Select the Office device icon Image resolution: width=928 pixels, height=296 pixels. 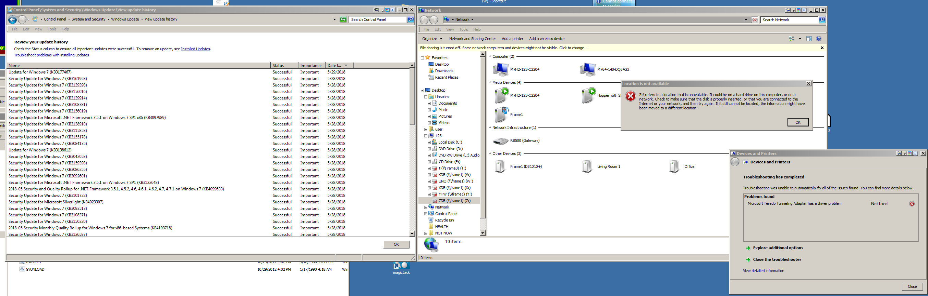coord(674,166)
